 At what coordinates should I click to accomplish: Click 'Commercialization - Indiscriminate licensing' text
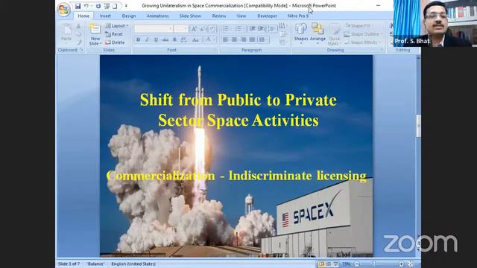tap(236, 176)
